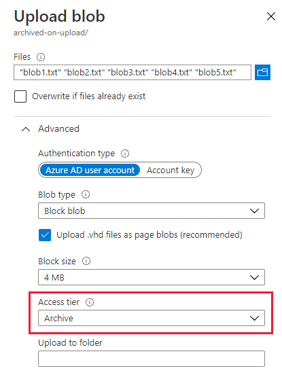Image resolution: width=282 pixels, height=375 pixels.
Task: Show info tooltip for Access tier
Action: [x=90, y=302]
